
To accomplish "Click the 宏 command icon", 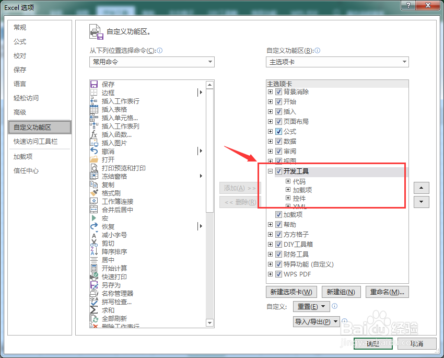I will click(x=95, y=218).
